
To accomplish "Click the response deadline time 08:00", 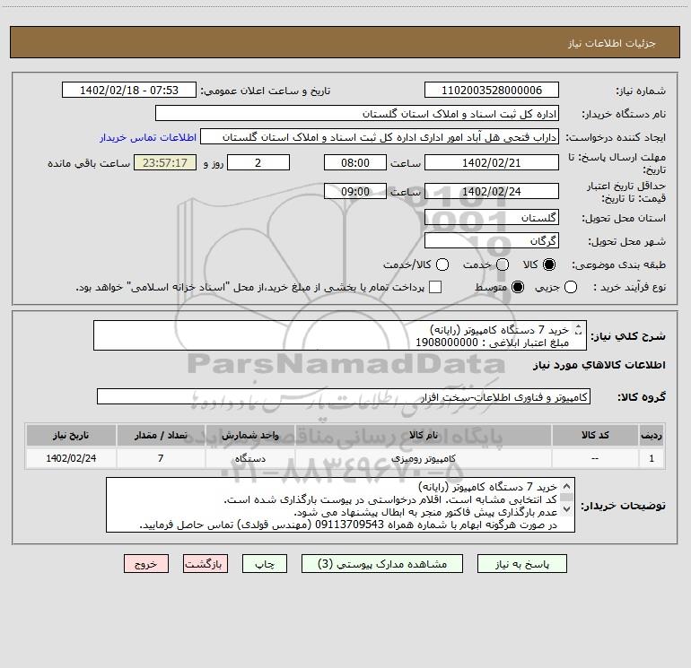I will pyautogui.click(x=355, y=163).
